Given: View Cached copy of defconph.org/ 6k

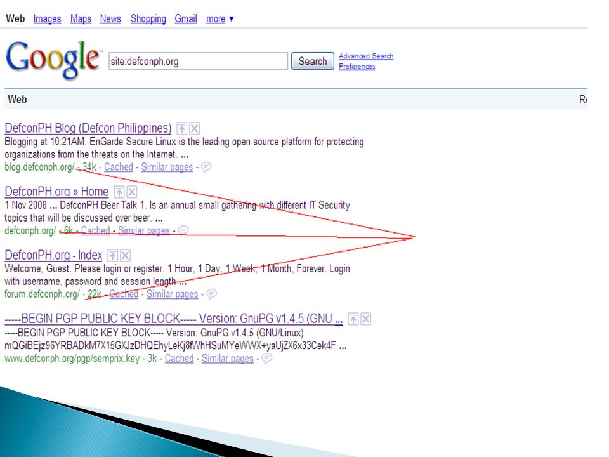Looking at the screenshot, I should tap(96, 230).
